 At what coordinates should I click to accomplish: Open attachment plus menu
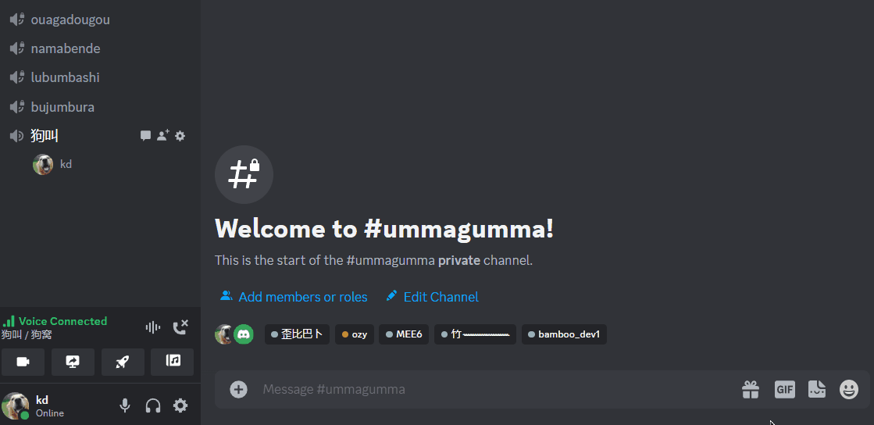click(238, 389)
